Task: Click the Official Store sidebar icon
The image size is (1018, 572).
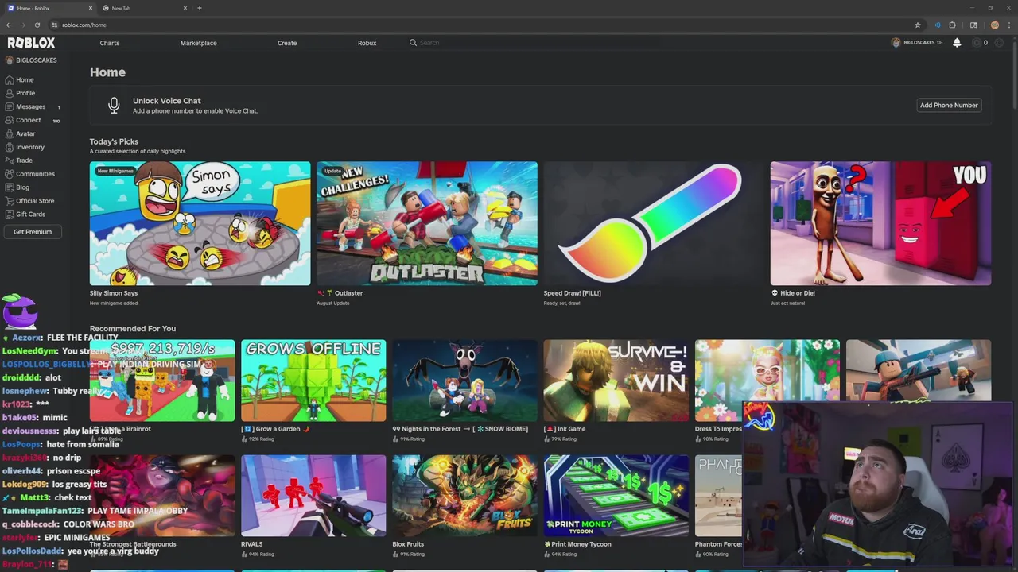Action: [x=9, y=201]
